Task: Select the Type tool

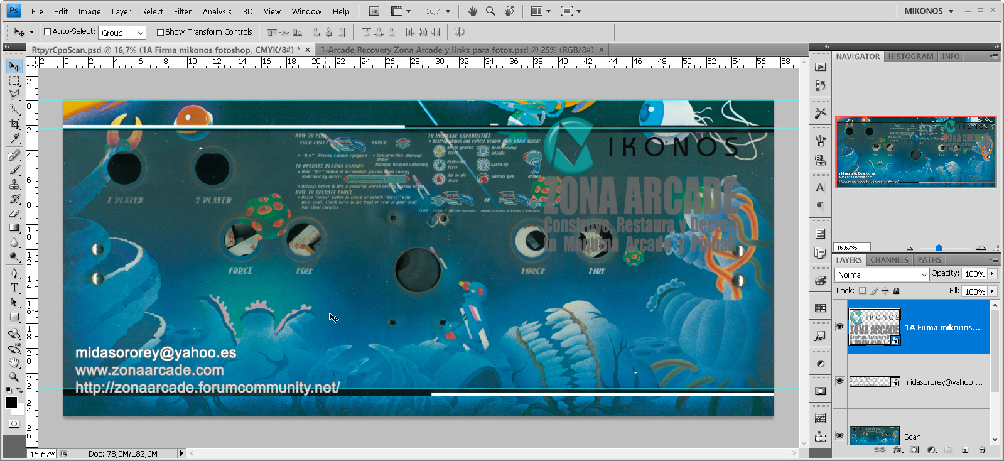Action: tap(14, 288)
